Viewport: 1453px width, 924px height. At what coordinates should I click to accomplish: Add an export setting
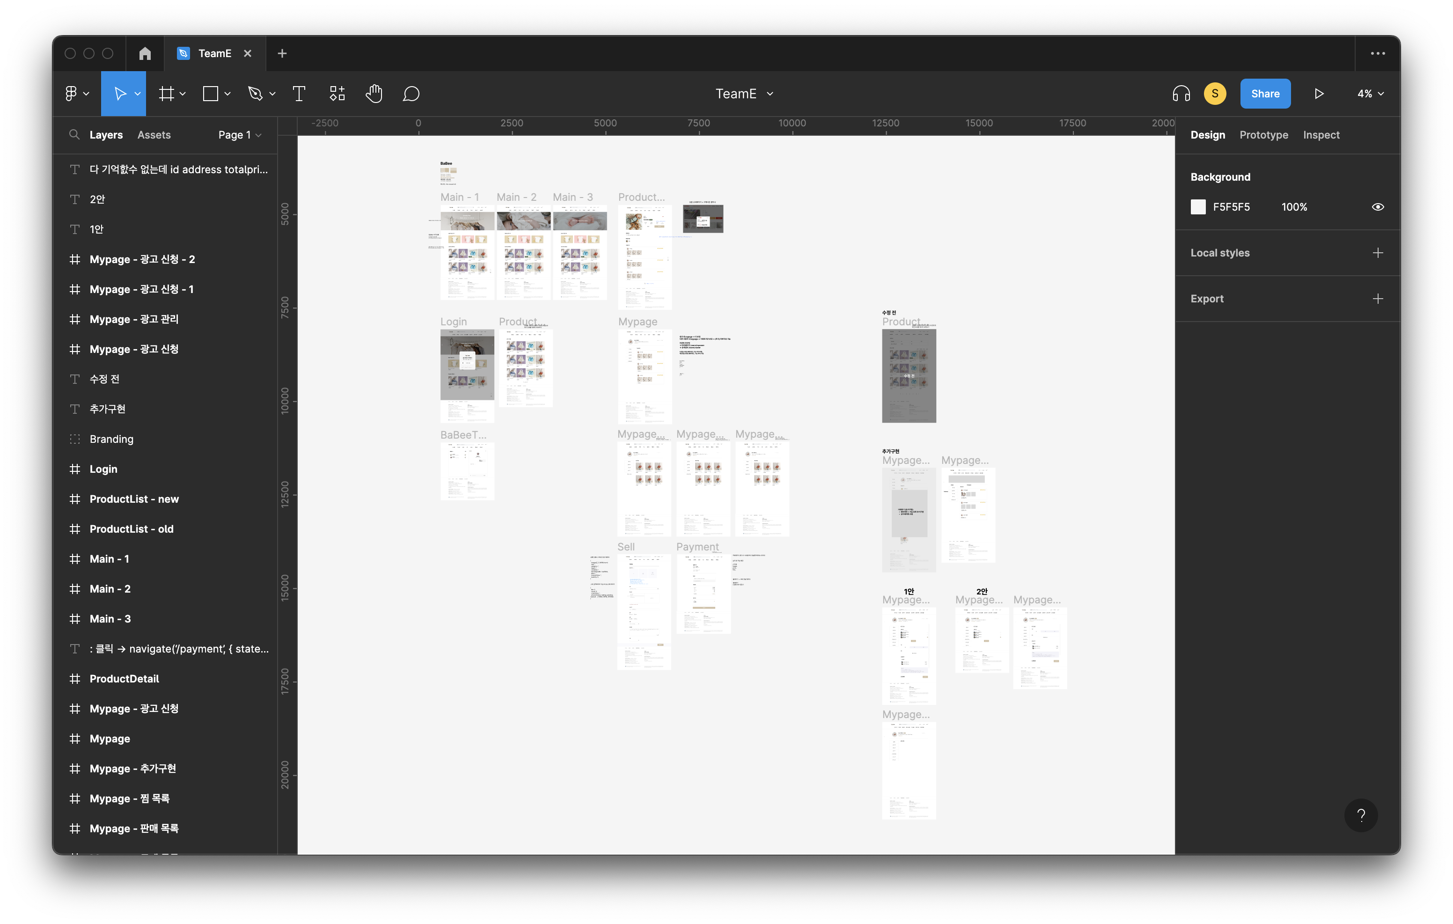pyautogui.click(x=1378, y=299)
